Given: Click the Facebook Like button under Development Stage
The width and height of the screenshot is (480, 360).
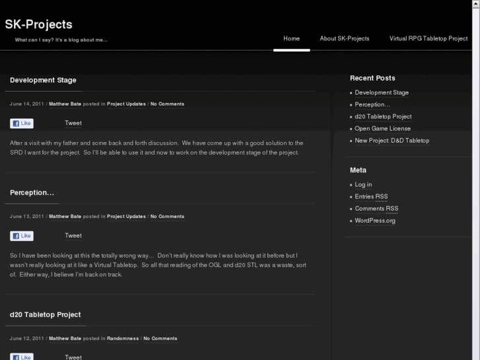Looking at the screenshot, I should click(22, 124).
